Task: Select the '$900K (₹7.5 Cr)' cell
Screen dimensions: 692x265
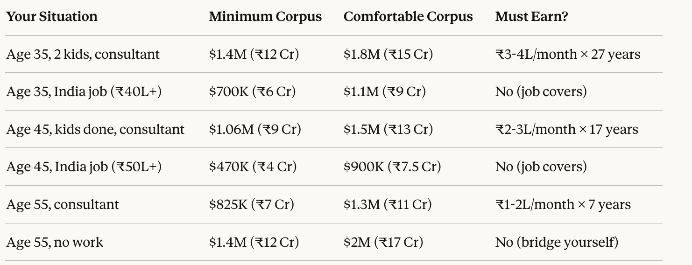Action: (x=392, y=167)
